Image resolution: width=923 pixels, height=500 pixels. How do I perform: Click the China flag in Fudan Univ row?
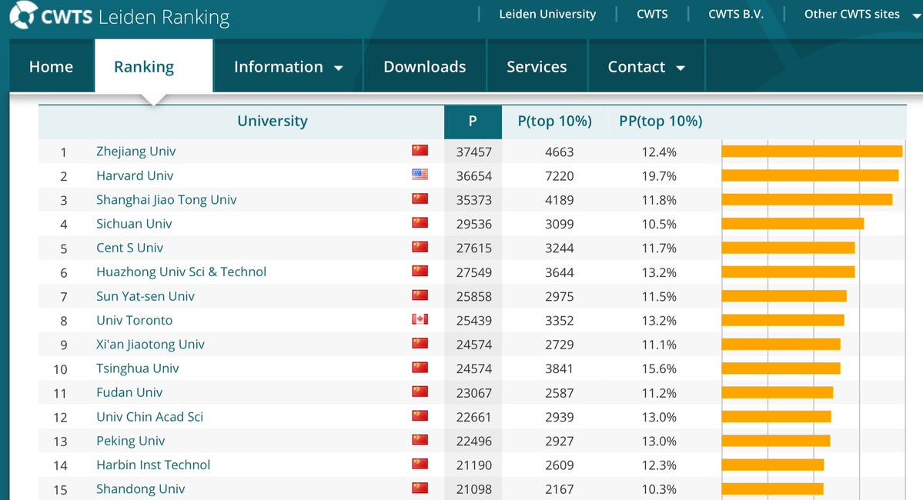(420, 392)
